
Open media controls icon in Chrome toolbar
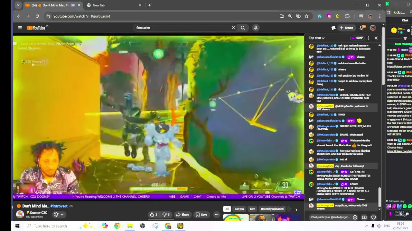(x=361, y=16)
